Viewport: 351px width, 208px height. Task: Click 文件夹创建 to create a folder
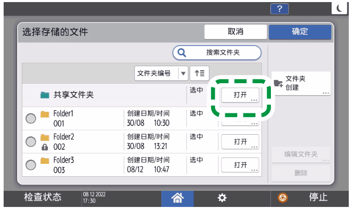(301, 83)
